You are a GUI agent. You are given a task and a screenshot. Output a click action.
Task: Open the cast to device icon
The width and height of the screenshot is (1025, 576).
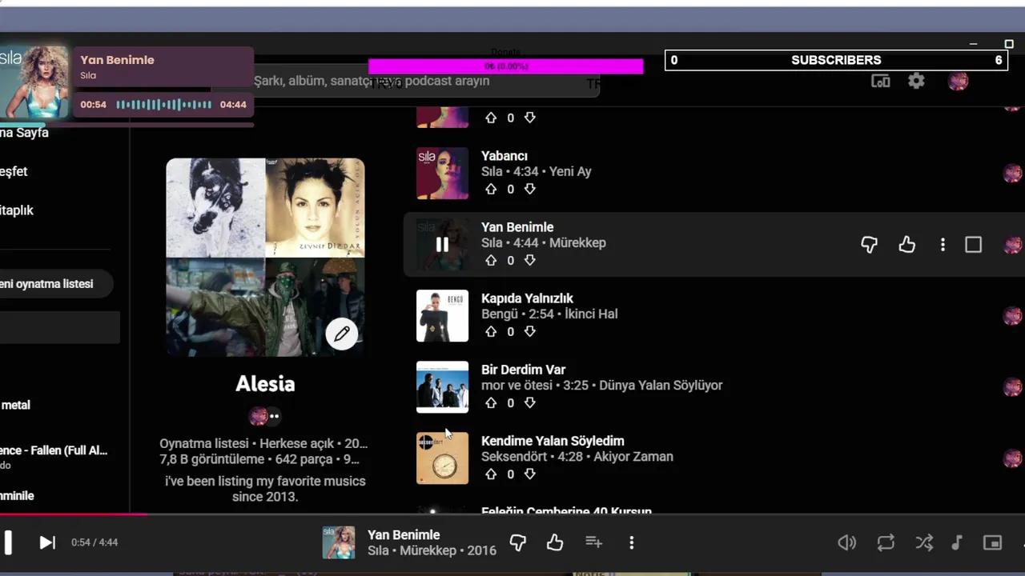coord(880,81)
